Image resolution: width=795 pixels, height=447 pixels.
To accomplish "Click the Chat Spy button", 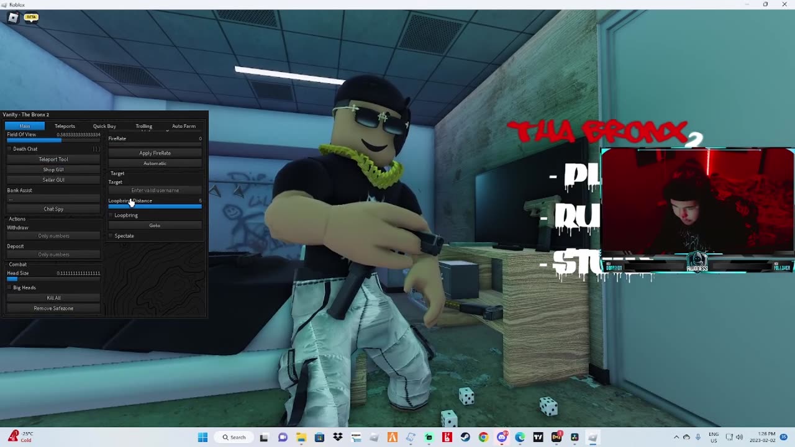I will point(53,209).
